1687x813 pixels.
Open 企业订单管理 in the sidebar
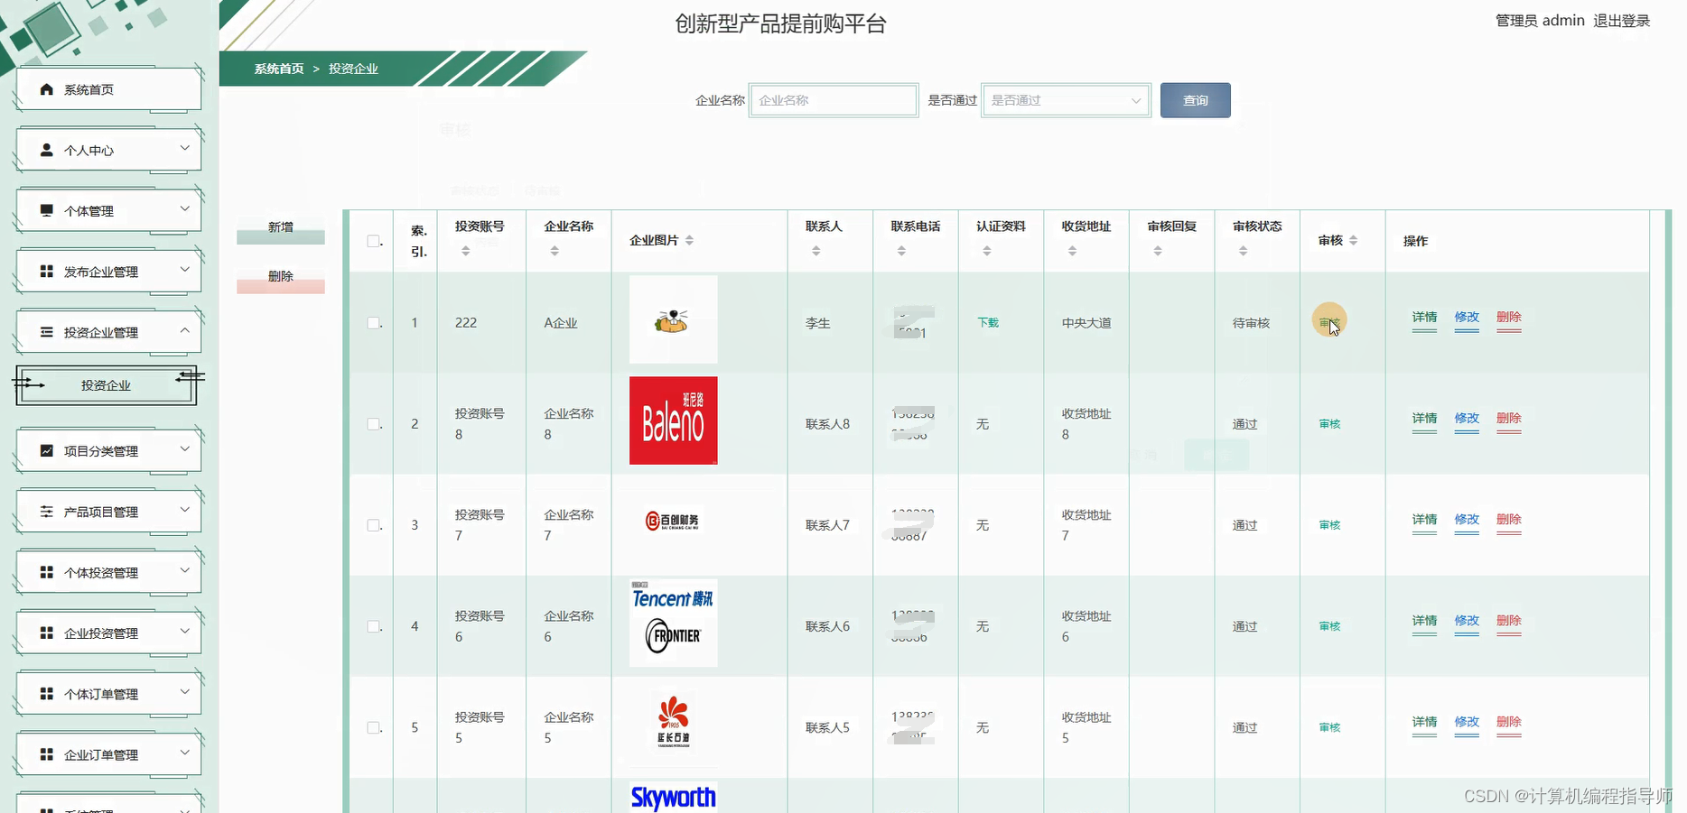point(108,754)
